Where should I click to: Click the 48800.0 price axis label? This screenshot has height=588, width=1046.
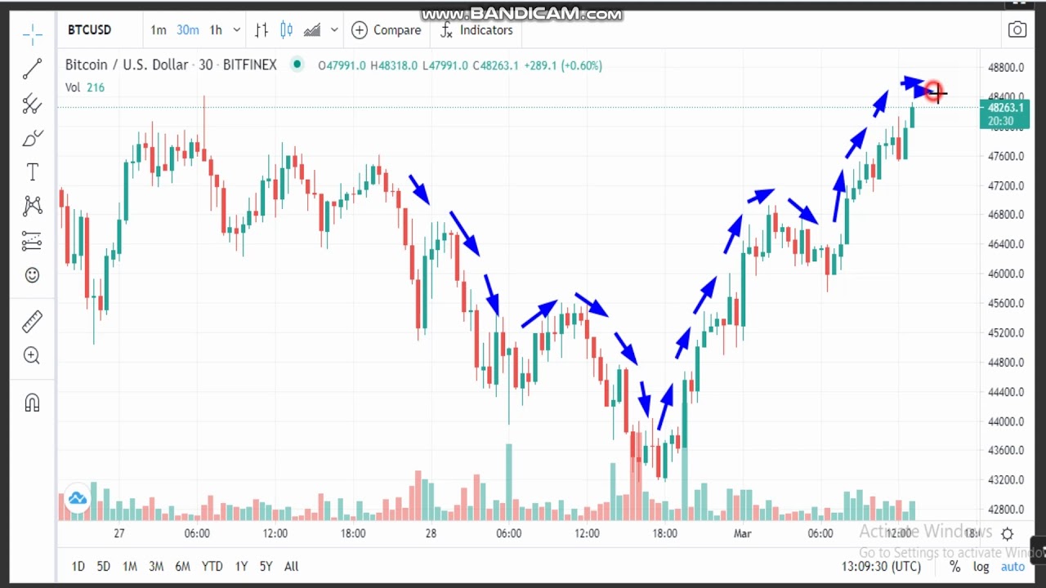click(1005, 68)
